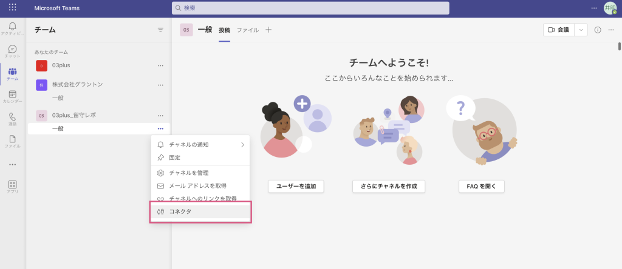The image size is (622, 269).
Task: Add a new tab with plus icon
Action: point(268,30)
